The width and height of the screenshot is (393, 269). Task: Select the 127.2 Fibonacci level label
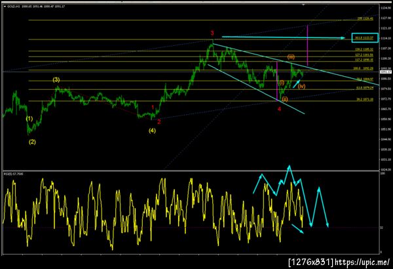(364, 54)
